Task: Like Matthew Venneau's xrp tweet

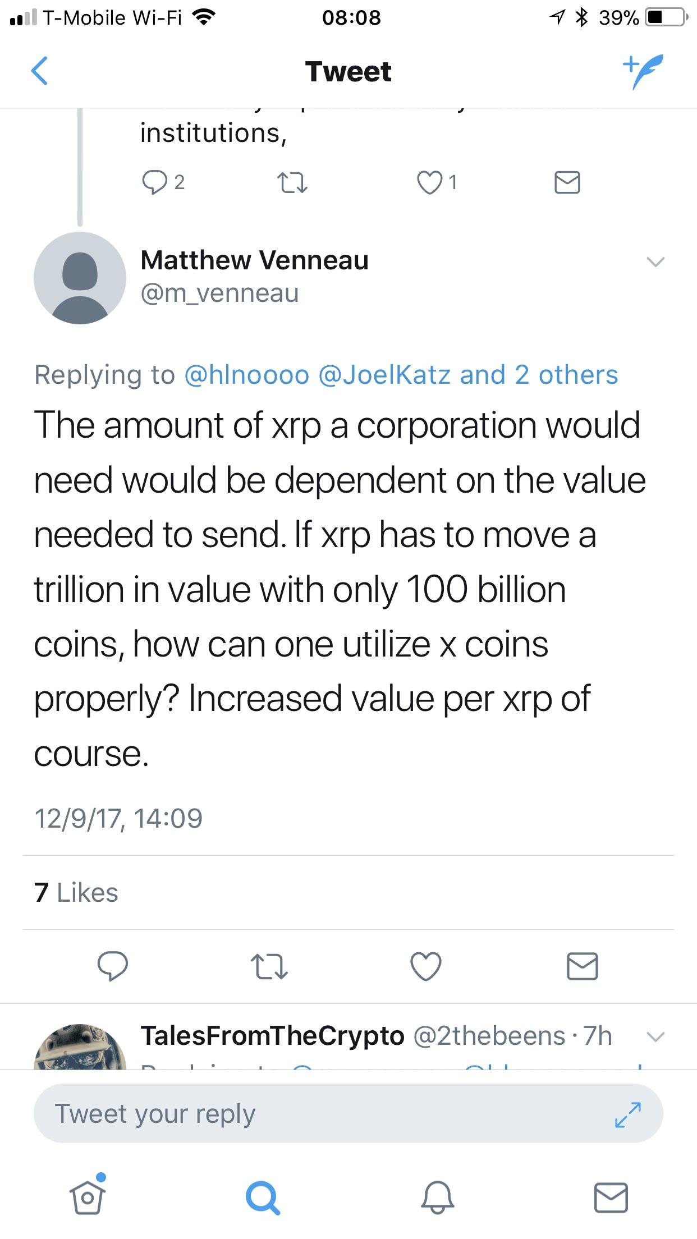Action: point(426,966)
